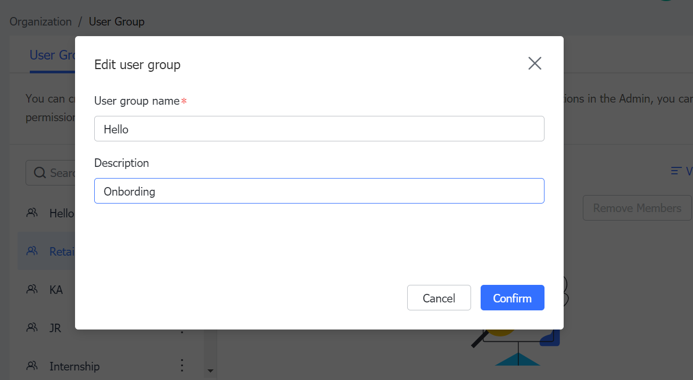
Task: Click the Cancel button
Action: [x=439, y=298]
